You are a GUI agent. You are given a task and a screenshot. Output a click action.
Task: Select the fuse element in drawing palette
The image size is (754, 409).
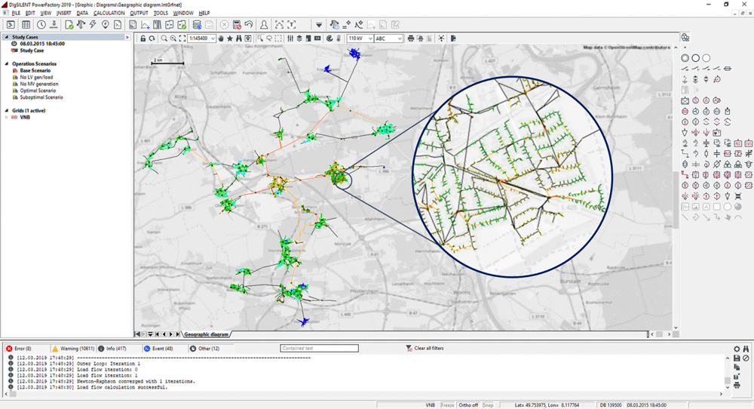[727, 69]
